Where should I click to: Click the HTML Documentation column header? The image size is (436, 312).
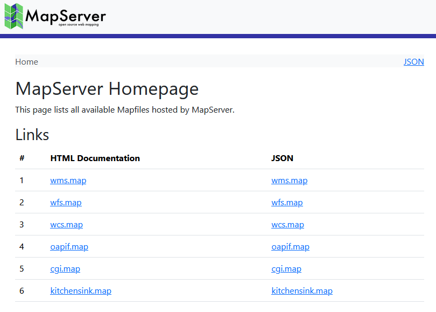tap(95, 158)
